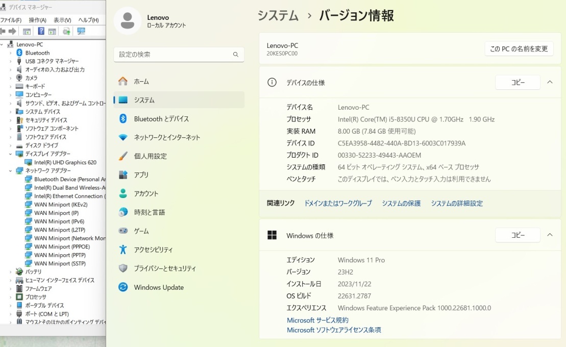
Task: Collapse the デバイスの仕様 section chevron
Action: tap(550, 82)
